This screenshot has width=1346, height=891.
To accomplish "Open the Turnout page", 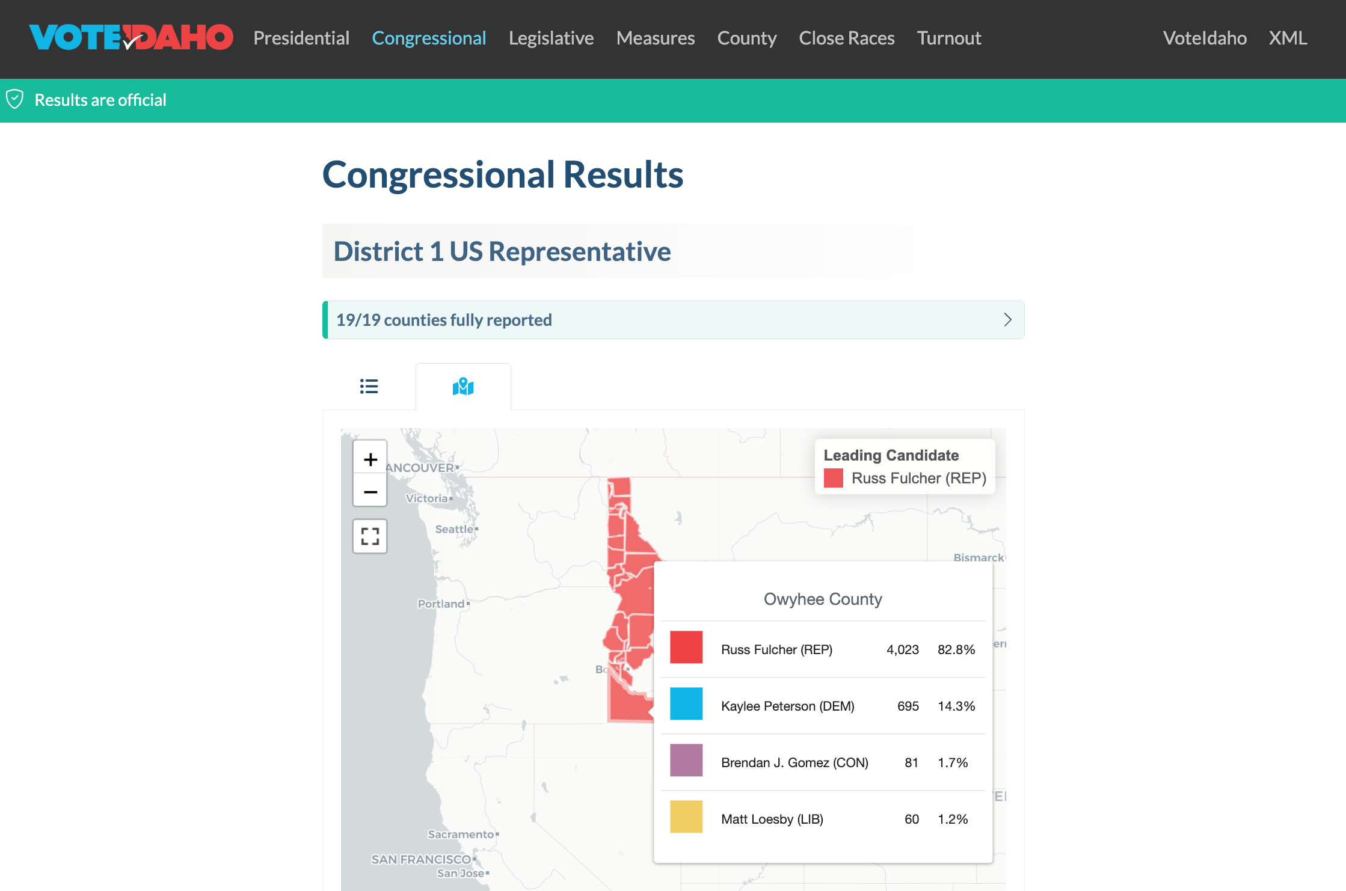I will pyautogui.click(x=949, y=38).
